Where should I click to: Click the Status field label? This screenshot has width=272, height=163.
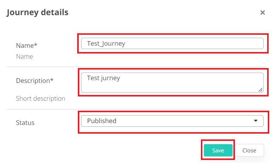point(25,123)
